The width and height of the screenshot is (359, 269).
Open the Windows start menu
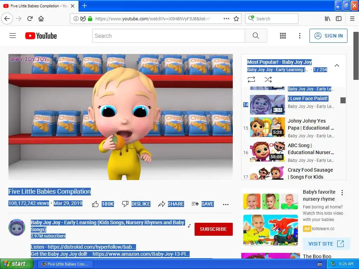coord(17,264)
